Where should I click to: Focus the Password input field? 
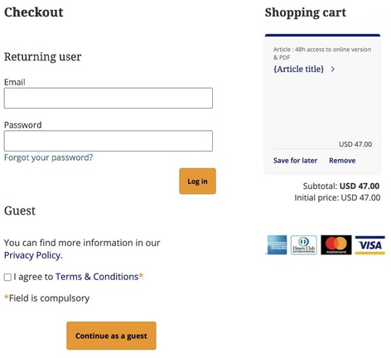click(109, 141)
